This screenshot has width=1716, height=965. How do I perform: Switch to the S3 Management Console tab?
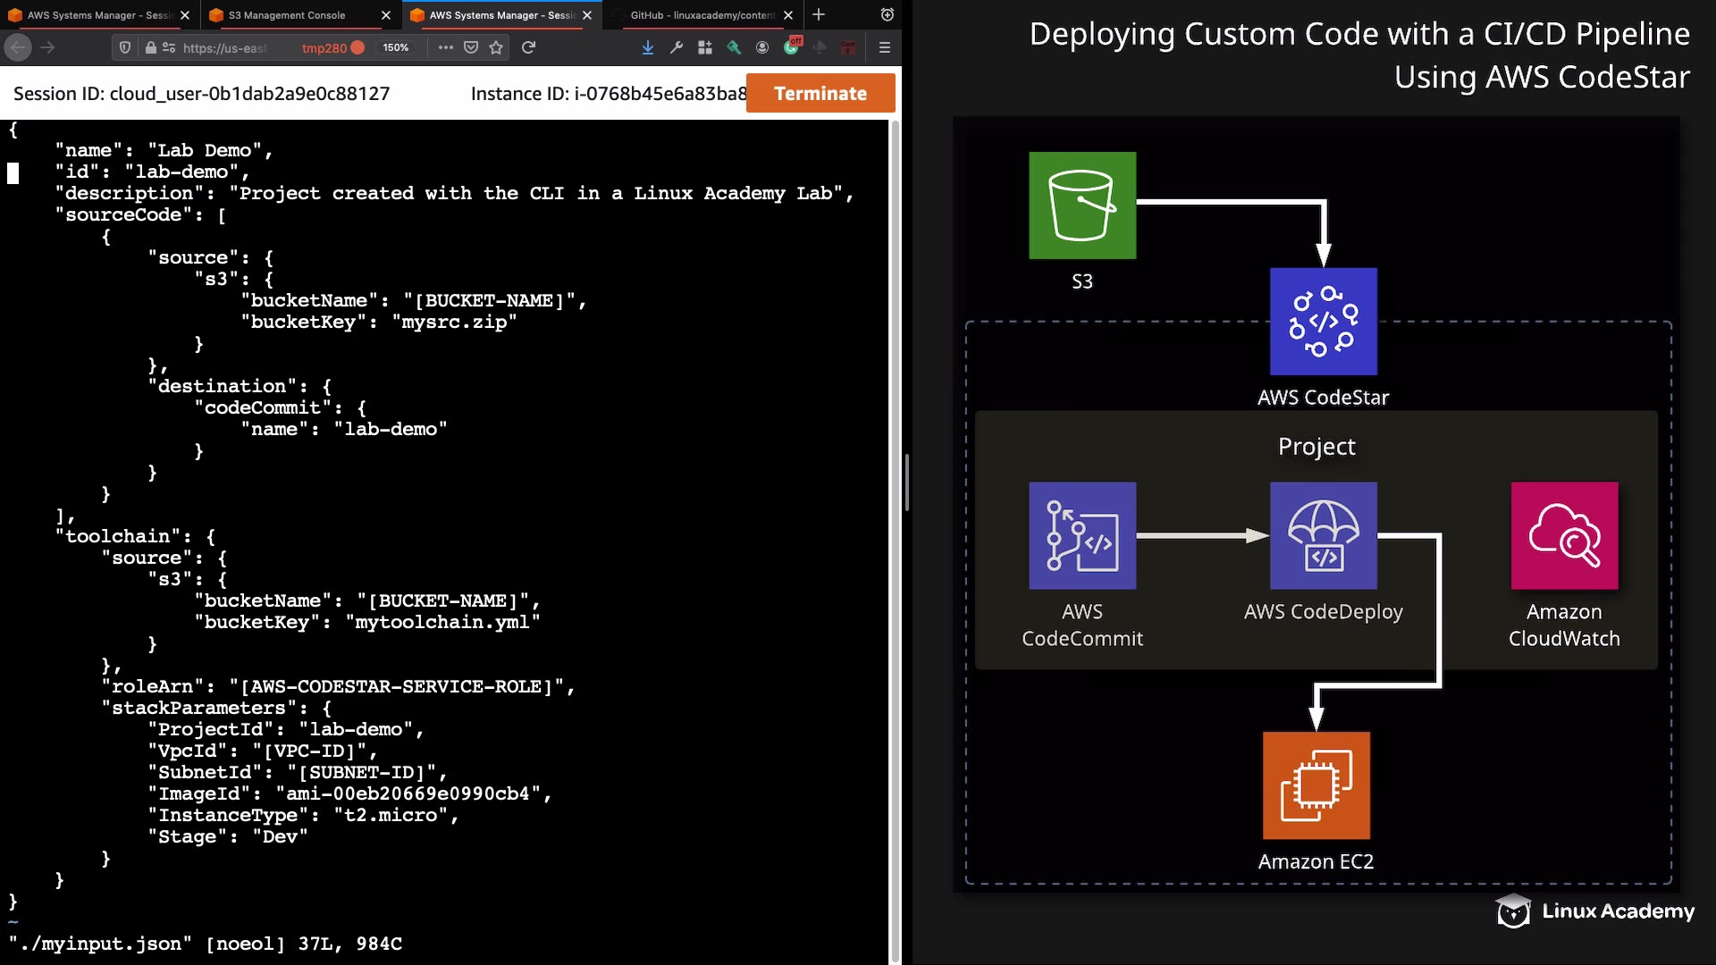[286, 15]
